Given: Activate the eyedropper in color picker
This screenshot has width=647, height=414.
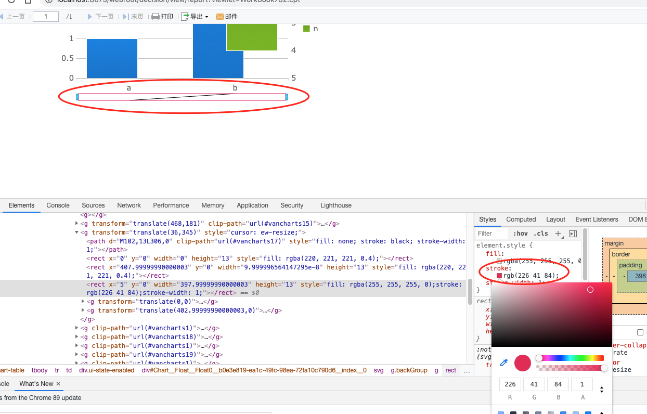Looking at the screenshot, I should click(503, 363).
